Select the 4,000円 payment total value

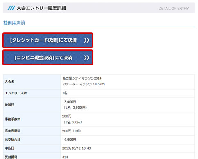point(70,139)
